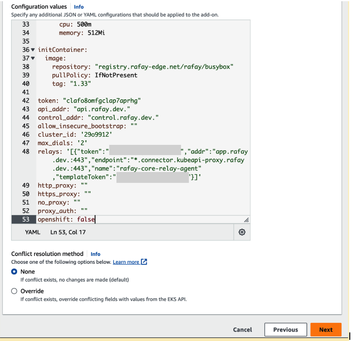Click the Cancel button

[243, 330]
